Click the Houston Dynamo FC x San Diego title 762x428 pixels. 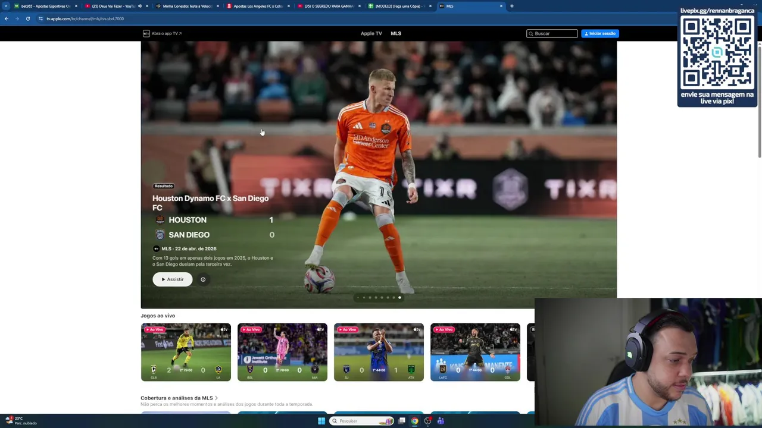210,203
